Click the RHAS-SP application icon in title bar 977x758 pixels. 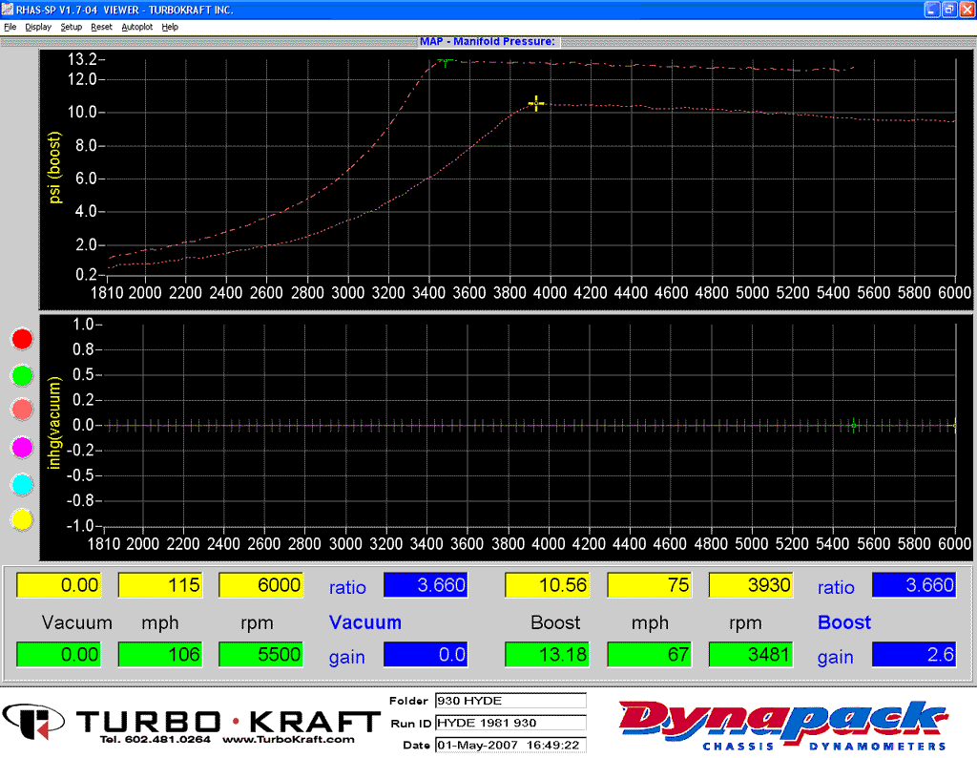point(9,9)
